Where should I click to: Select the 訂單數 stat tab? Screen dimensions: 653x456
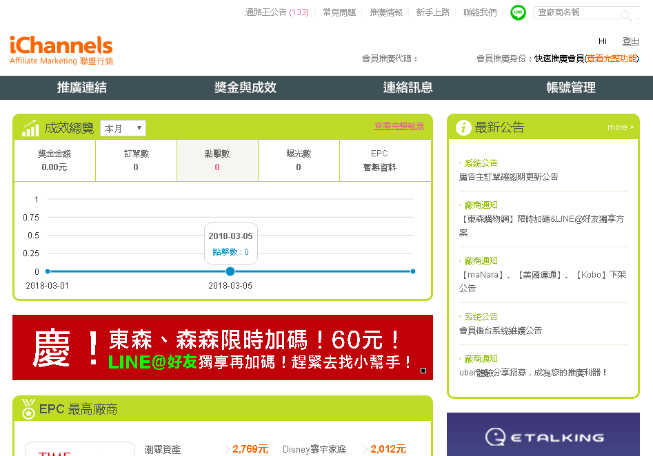pyautogui.click(x=136, y=160)
